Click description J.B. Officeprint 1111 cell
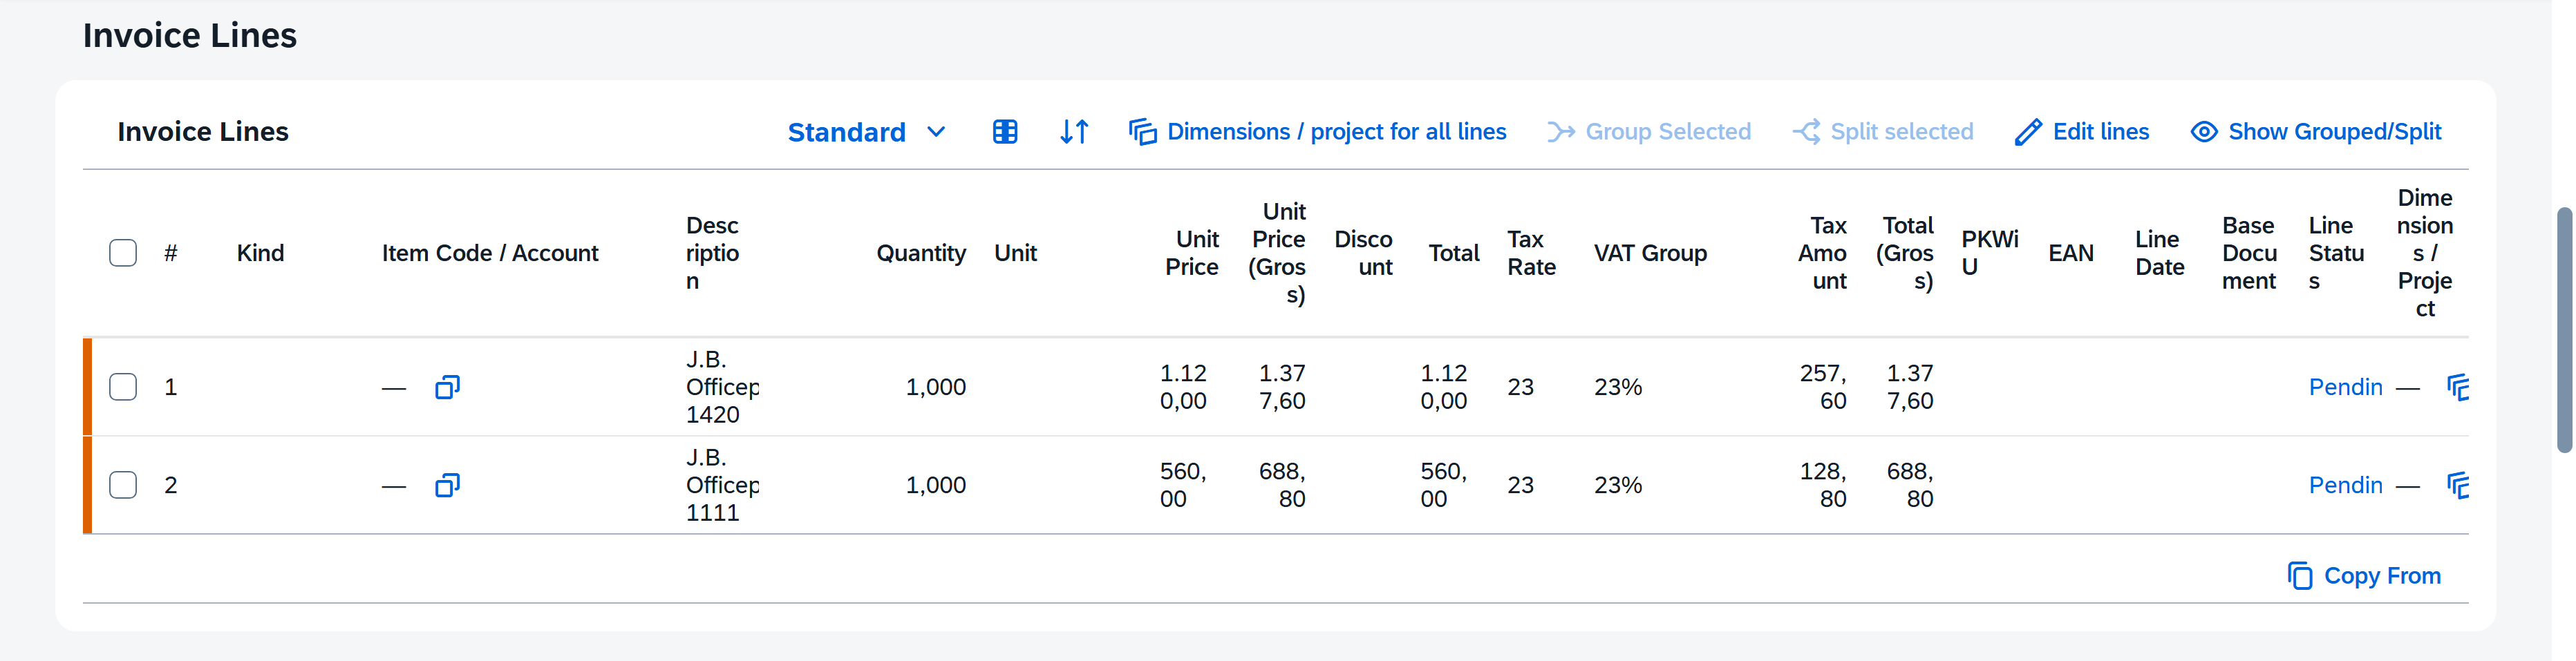The image size is (2576, 661). pyautogui.click(x=722, y=485)
